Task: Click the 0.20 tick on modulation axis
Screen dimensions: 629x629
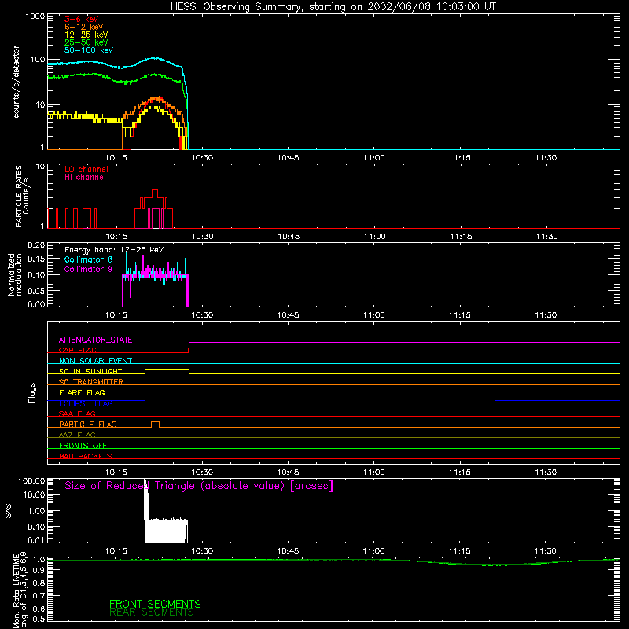Action: [36, 245]
